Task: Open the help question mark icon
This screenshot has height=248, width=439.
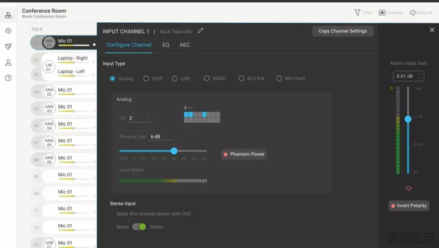Action: pos(8,78)
